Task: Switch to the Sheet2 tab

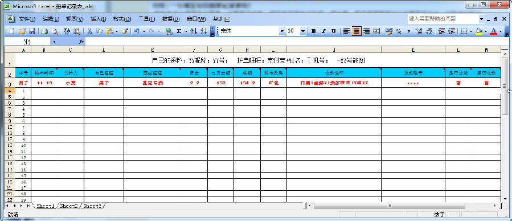Action: tap(69, 206)
